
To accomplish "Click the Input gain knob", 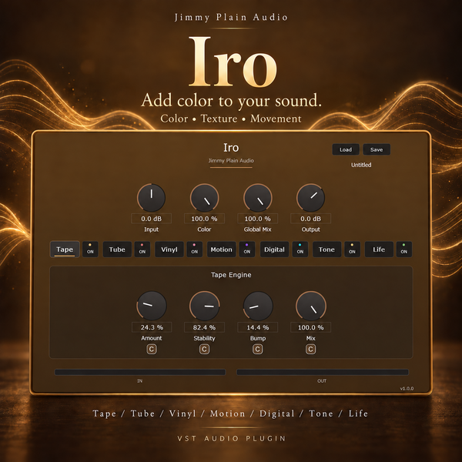I will point(152,198).
